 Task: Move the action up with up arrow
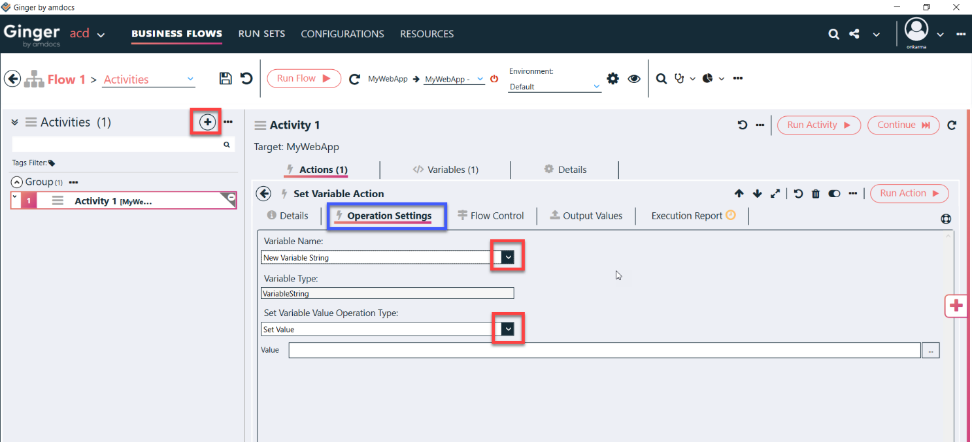tap(739, 193)
